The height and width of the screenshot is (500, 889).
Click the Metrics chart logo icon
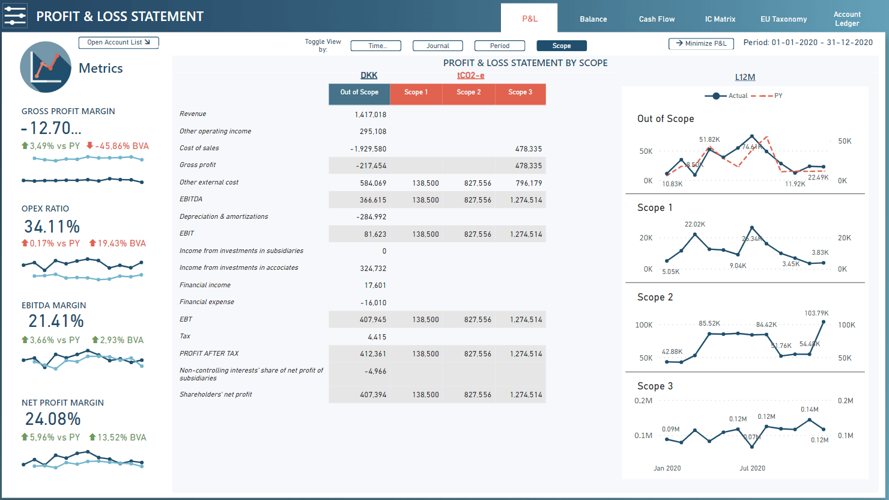click(46, 67)
